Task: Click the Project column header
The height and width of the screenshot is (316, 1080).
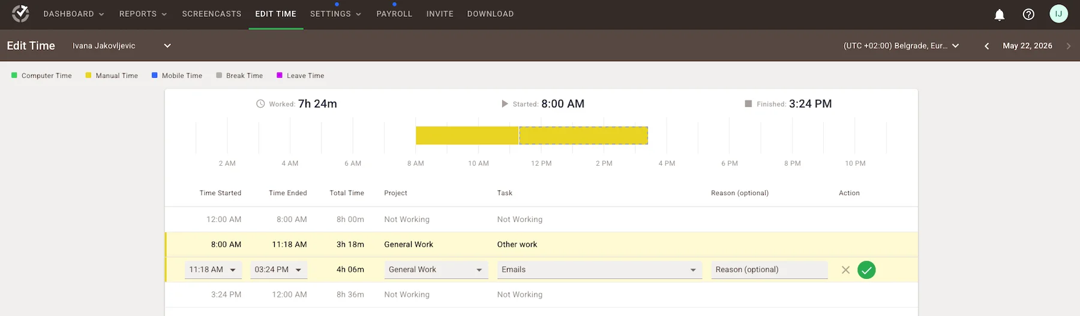Action: coord(395,193)
